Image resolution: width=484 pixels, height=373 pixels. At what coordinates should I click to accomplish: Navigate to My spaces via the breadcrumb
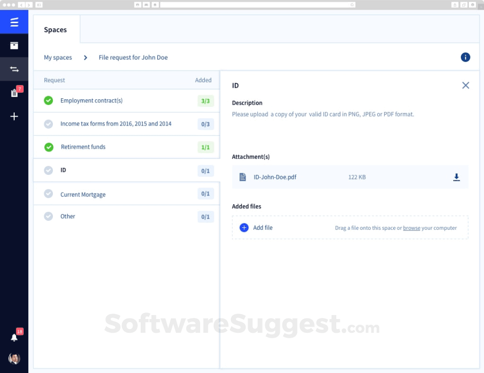[57, 57]
